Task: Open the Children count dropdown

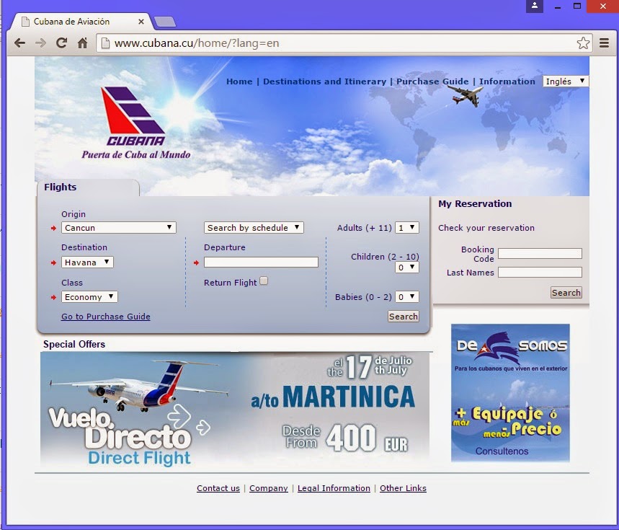Action: click(407, 268)
